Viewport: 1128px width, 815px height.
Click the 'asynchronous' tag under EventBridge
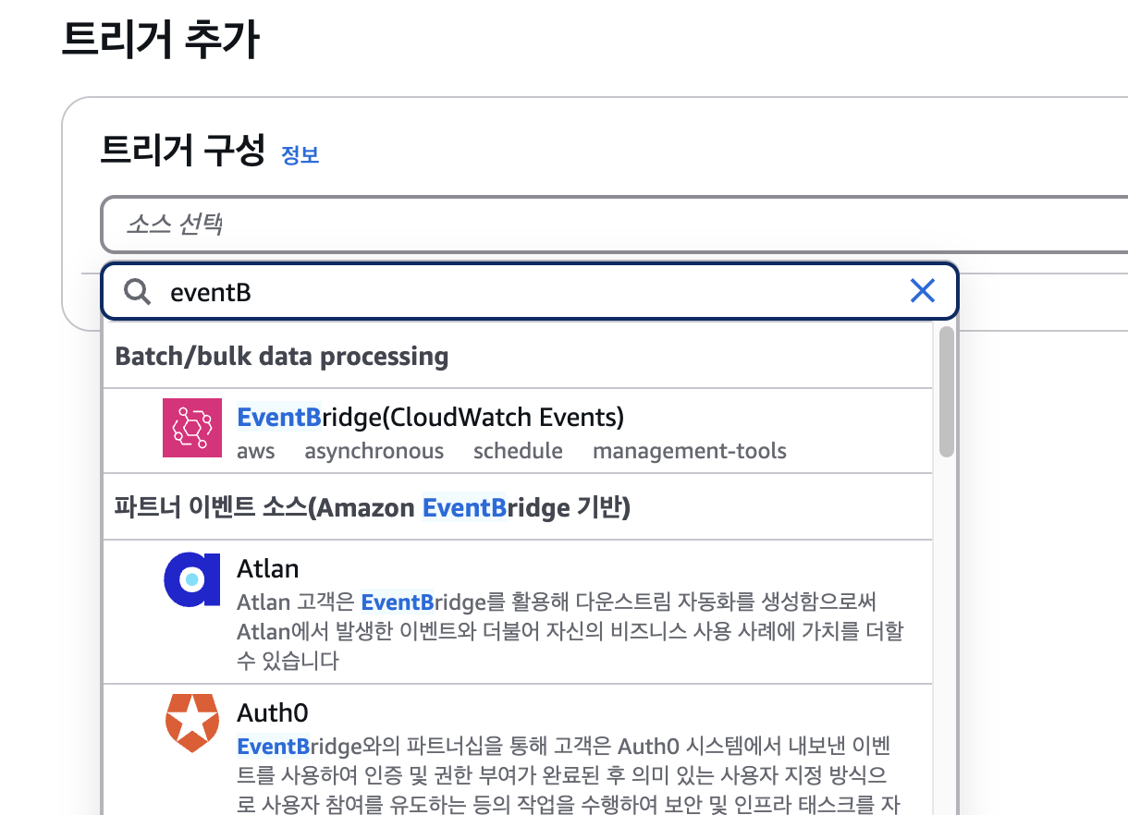tap(374, 451)
